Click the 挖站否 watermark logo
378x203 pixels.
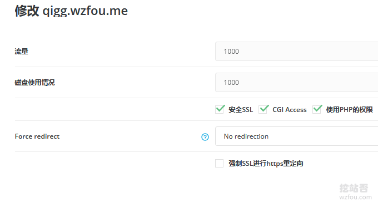pos(354,188)
